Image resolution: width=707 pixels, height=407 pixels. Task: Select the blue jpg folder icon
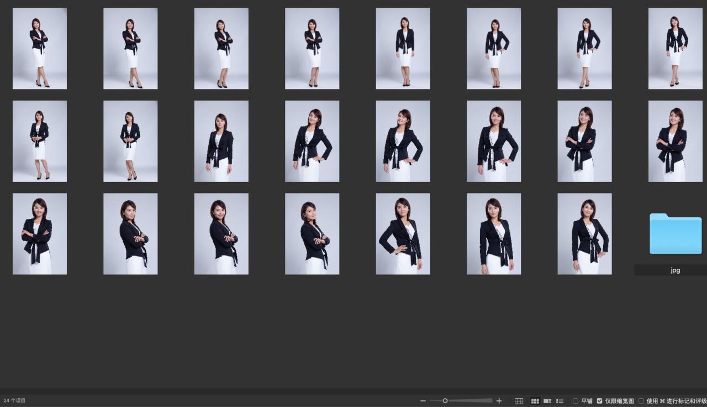[676, 234]
